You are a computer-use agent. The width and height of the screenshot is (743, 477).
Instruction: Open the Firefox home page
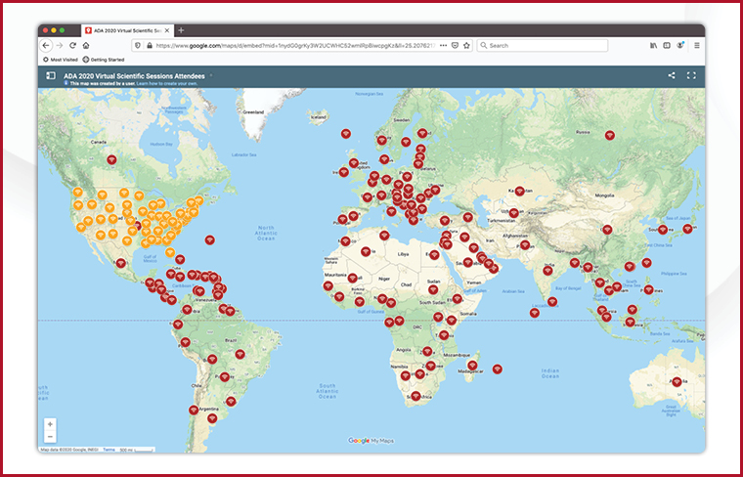click(x=86, y=46)
